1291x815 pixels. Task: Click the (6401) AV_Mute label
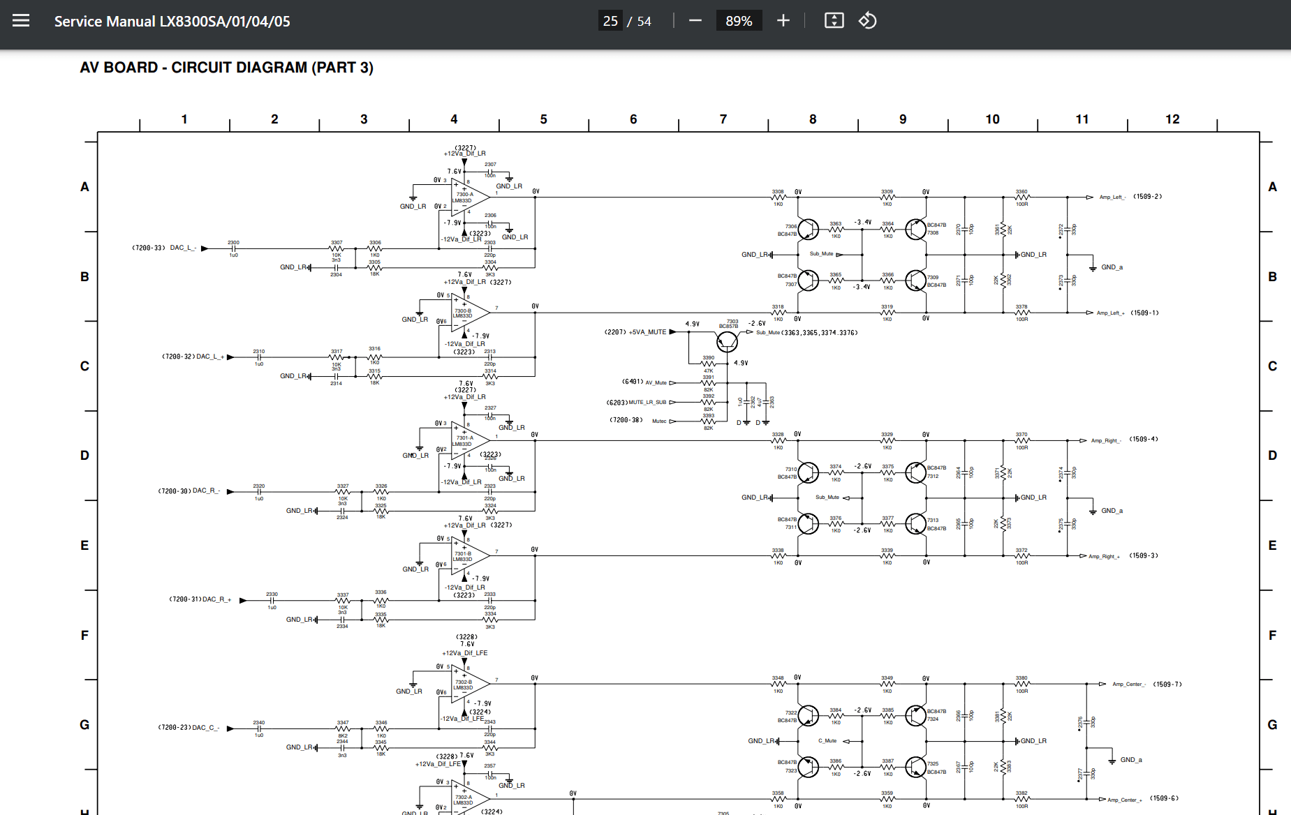(x=644, y=382)
